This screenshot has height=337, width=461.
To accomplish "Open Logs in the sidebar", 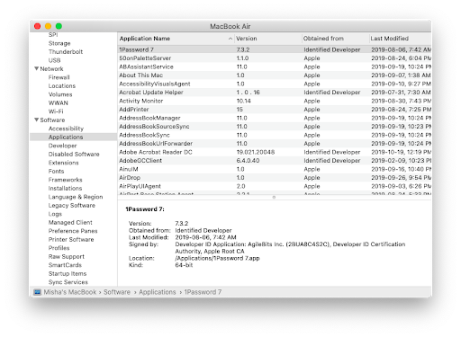I will [x=55, y=214].
